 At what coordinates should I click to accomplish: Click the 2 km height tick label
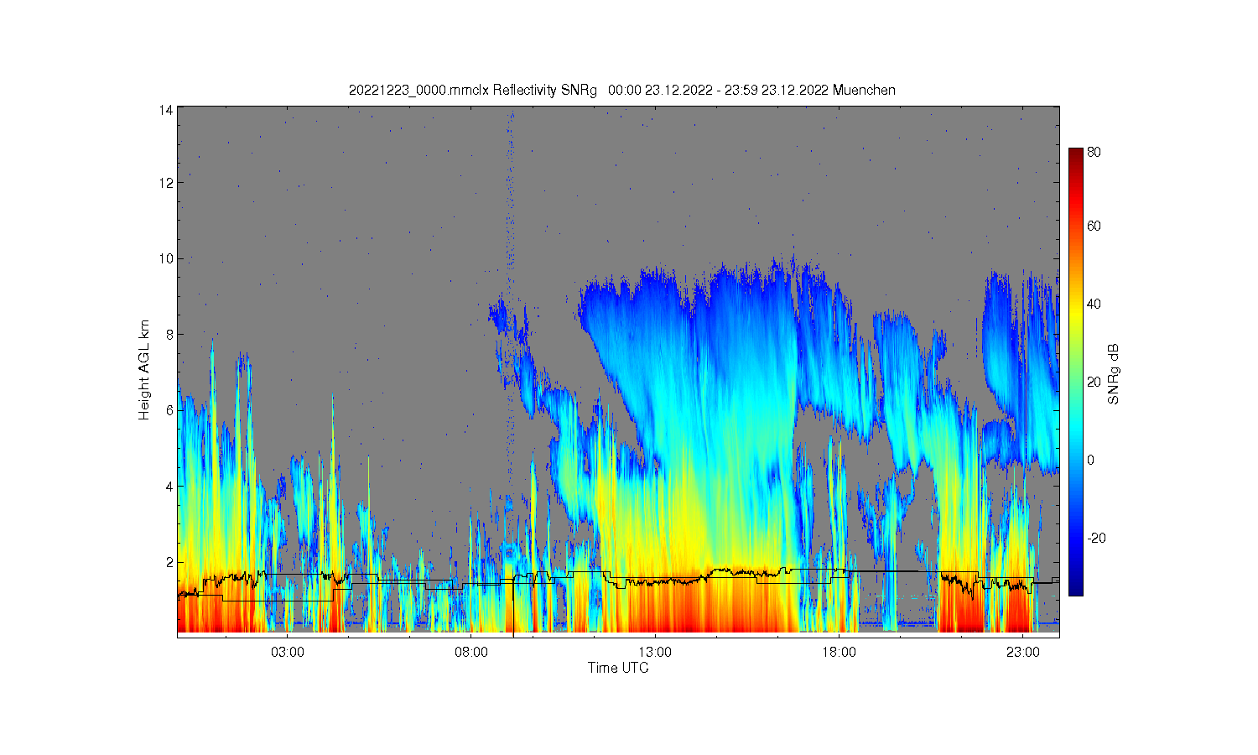169,562
